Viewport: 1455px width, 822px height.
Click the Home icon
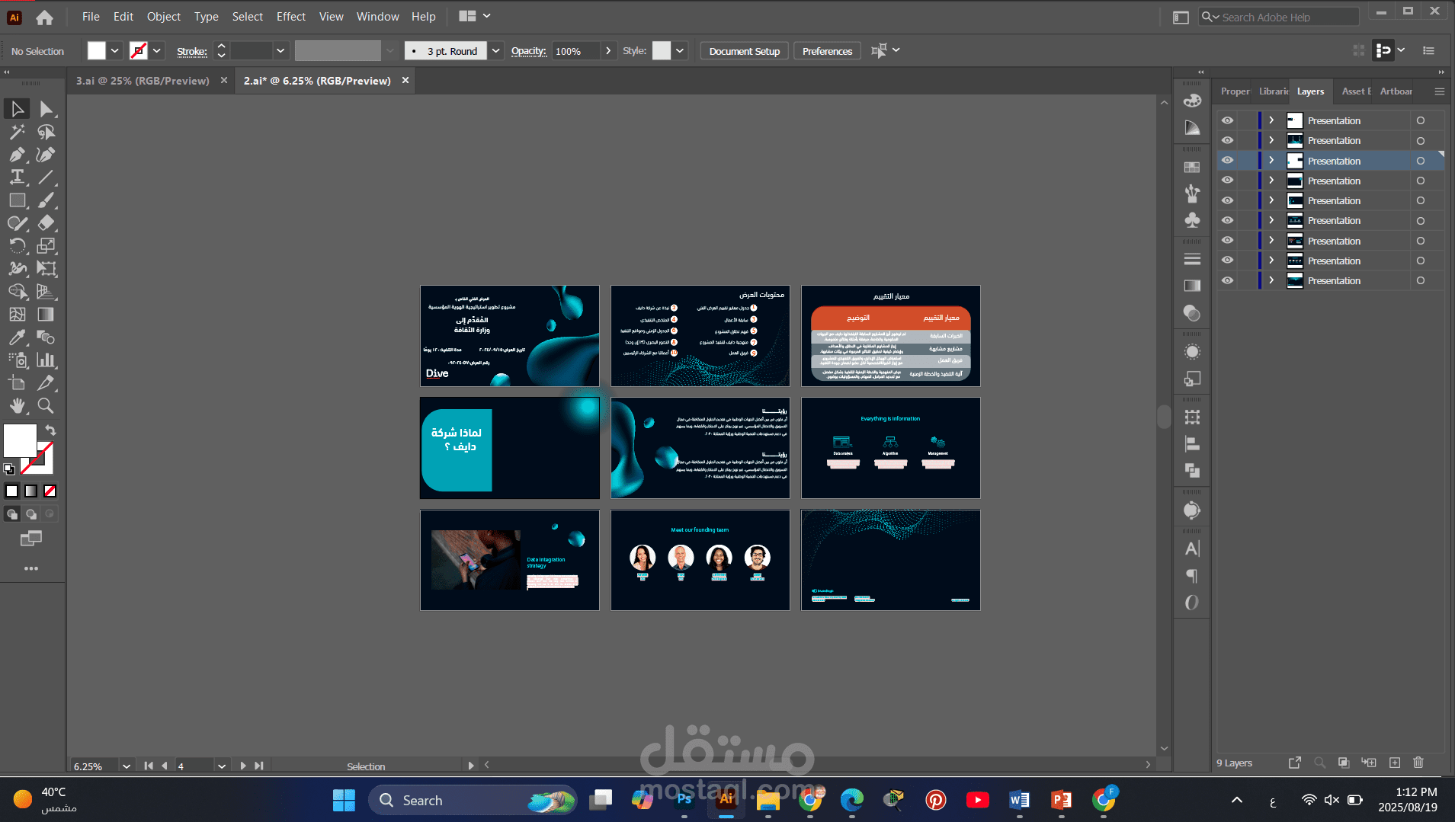45,17
